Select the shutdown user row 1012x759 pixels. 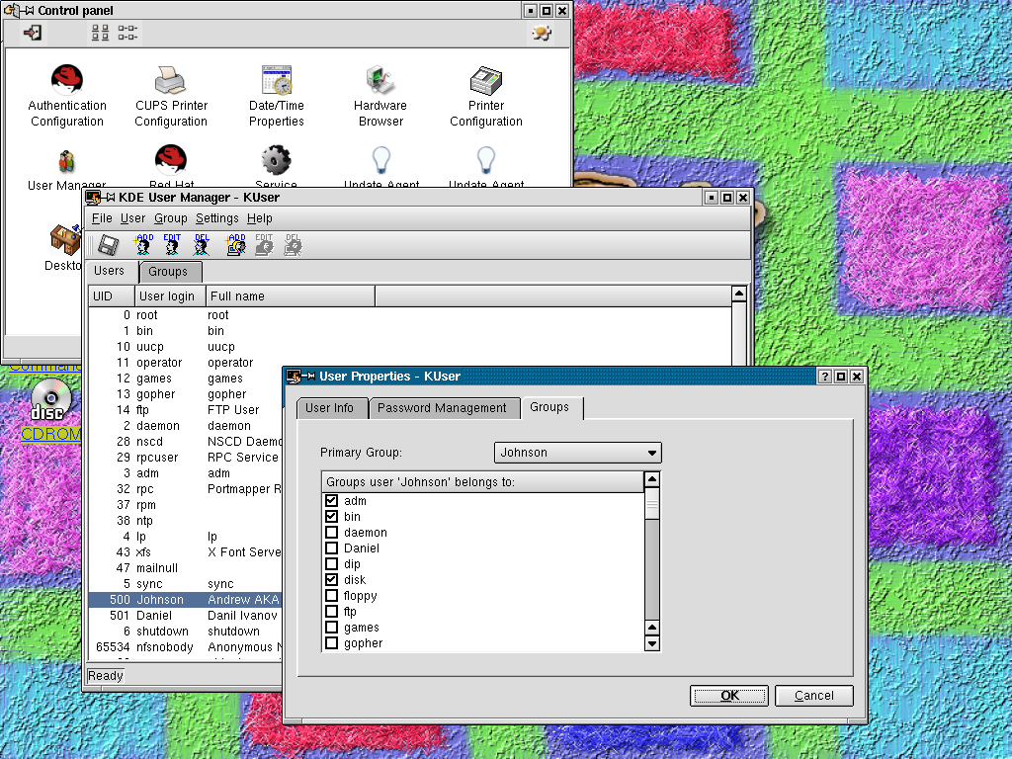(185, 632)
